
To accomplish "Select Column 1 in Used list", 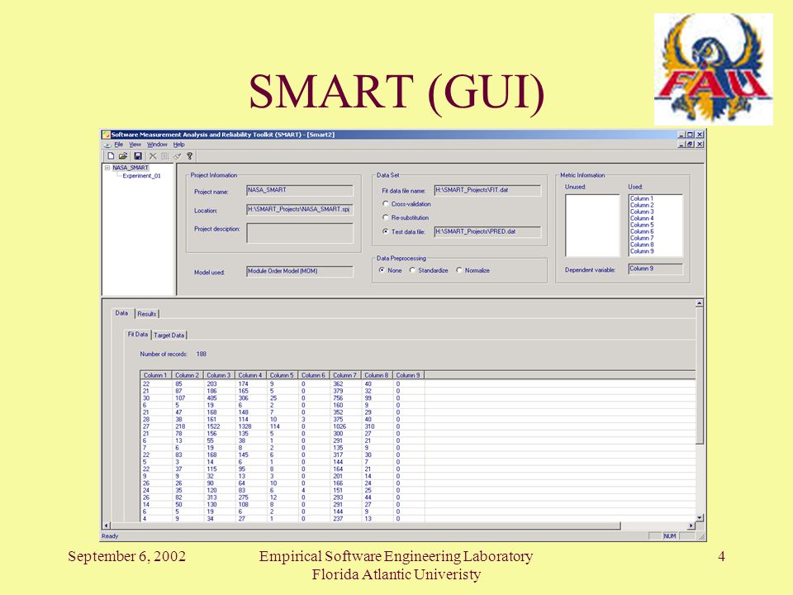I will (642, 199).
